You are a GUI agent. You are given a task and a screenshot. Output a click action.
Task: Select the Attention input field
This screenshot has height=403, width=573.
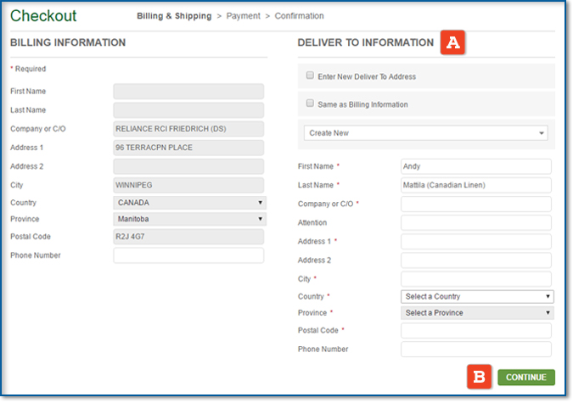[x=476, y=222]
